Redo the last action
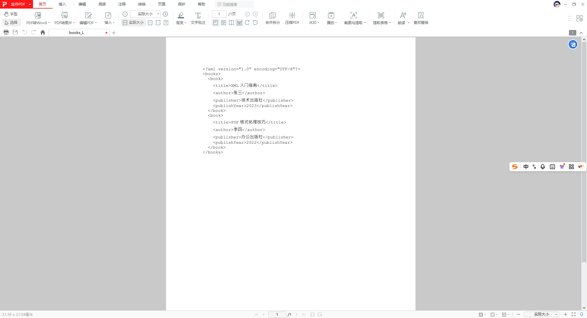 [34, 32]
